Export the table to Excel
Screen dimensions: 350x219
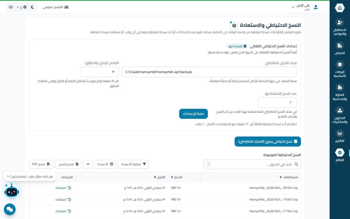pos(68,164)
